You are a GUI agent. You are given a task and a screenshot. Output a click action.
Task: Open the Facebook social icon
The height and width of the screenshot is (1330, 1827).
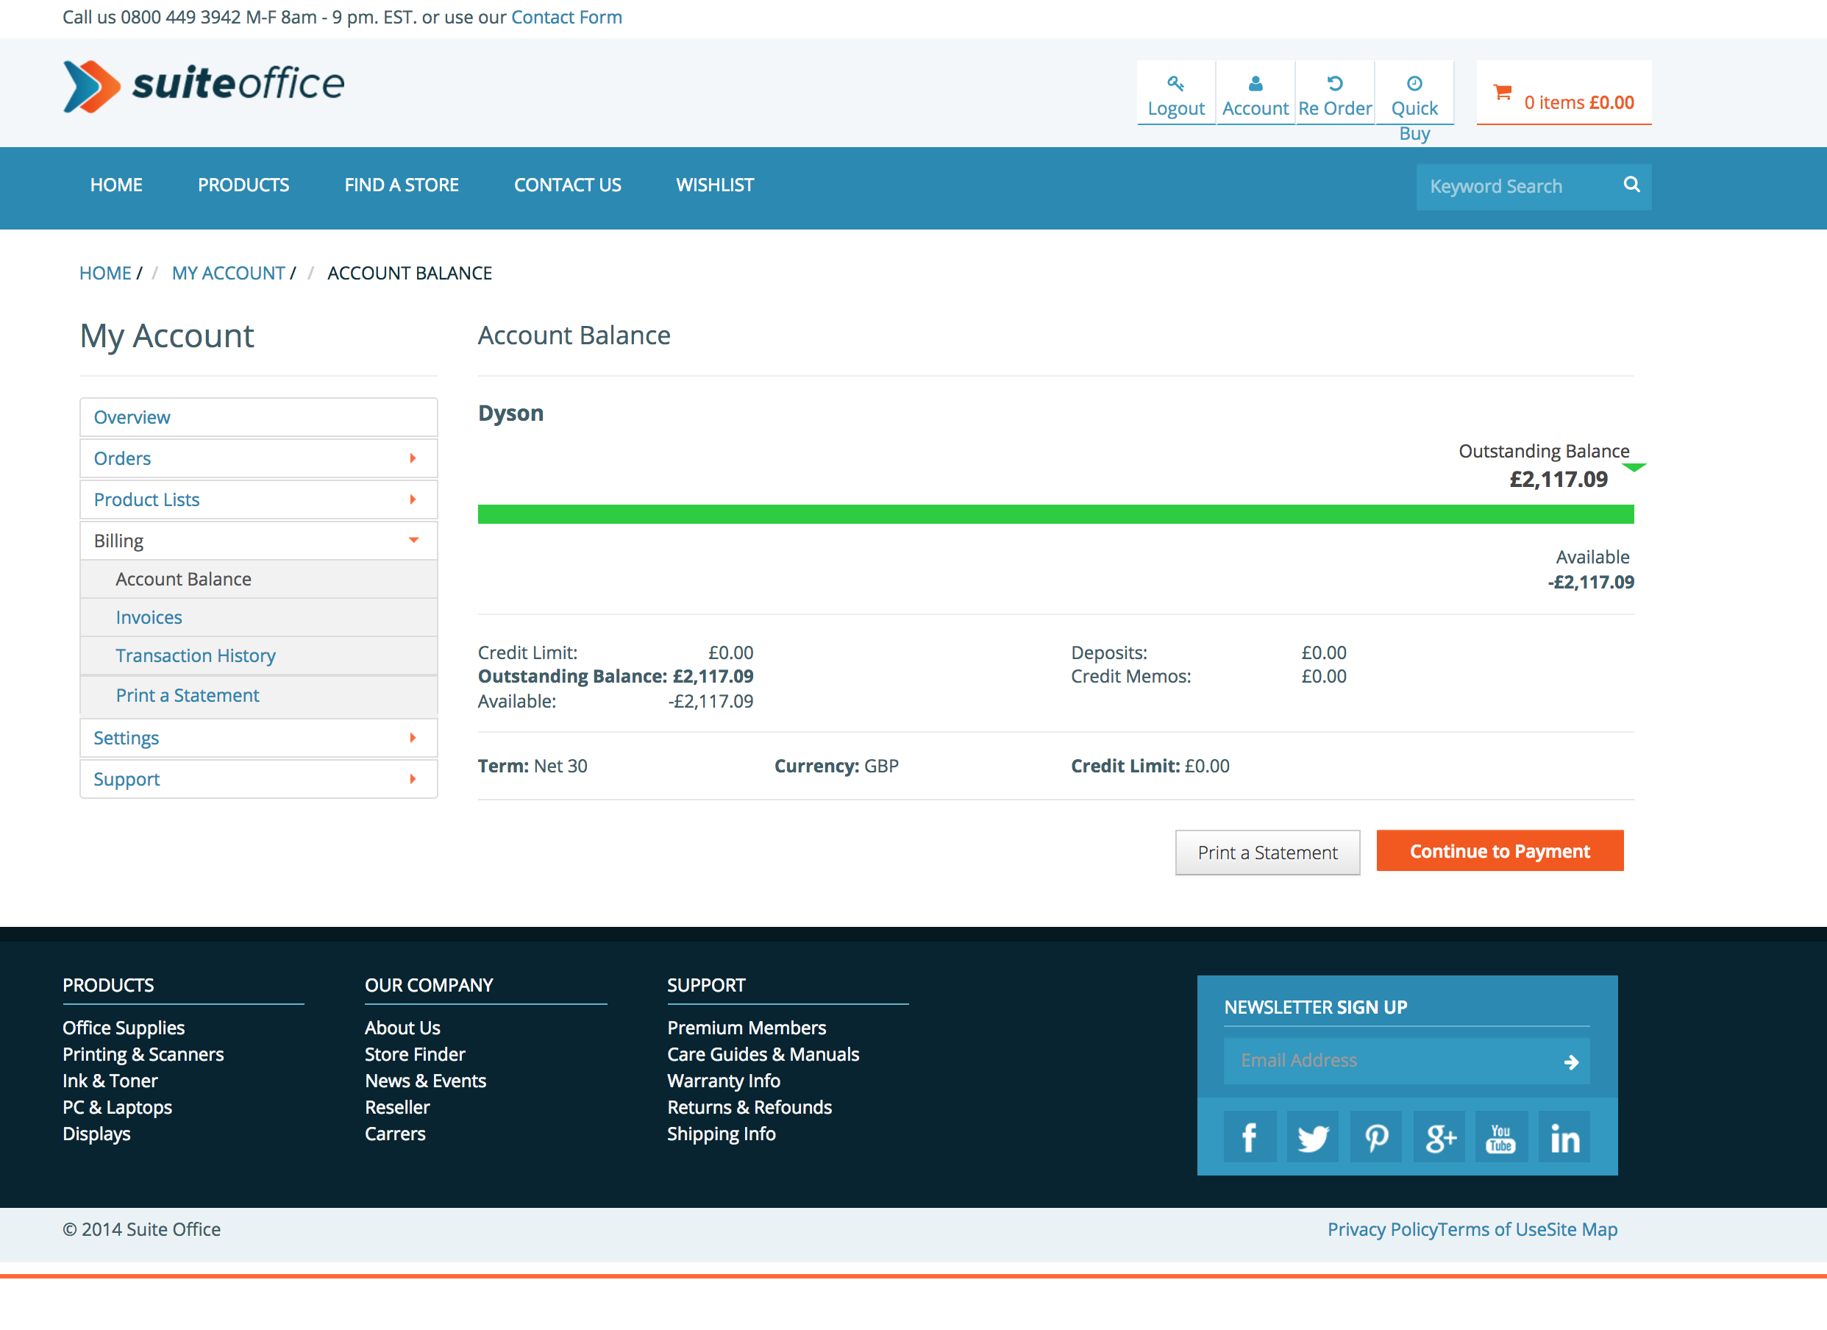click(x=1249, y=1137)
